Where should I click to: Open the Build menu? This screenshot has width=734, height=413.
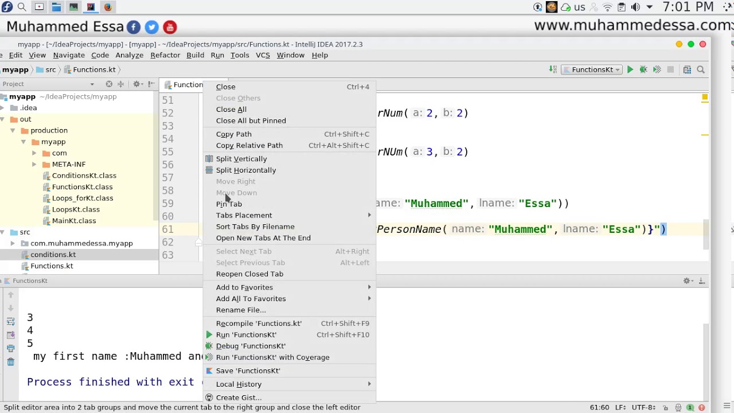pyautogui.click(x=195, y=55)
